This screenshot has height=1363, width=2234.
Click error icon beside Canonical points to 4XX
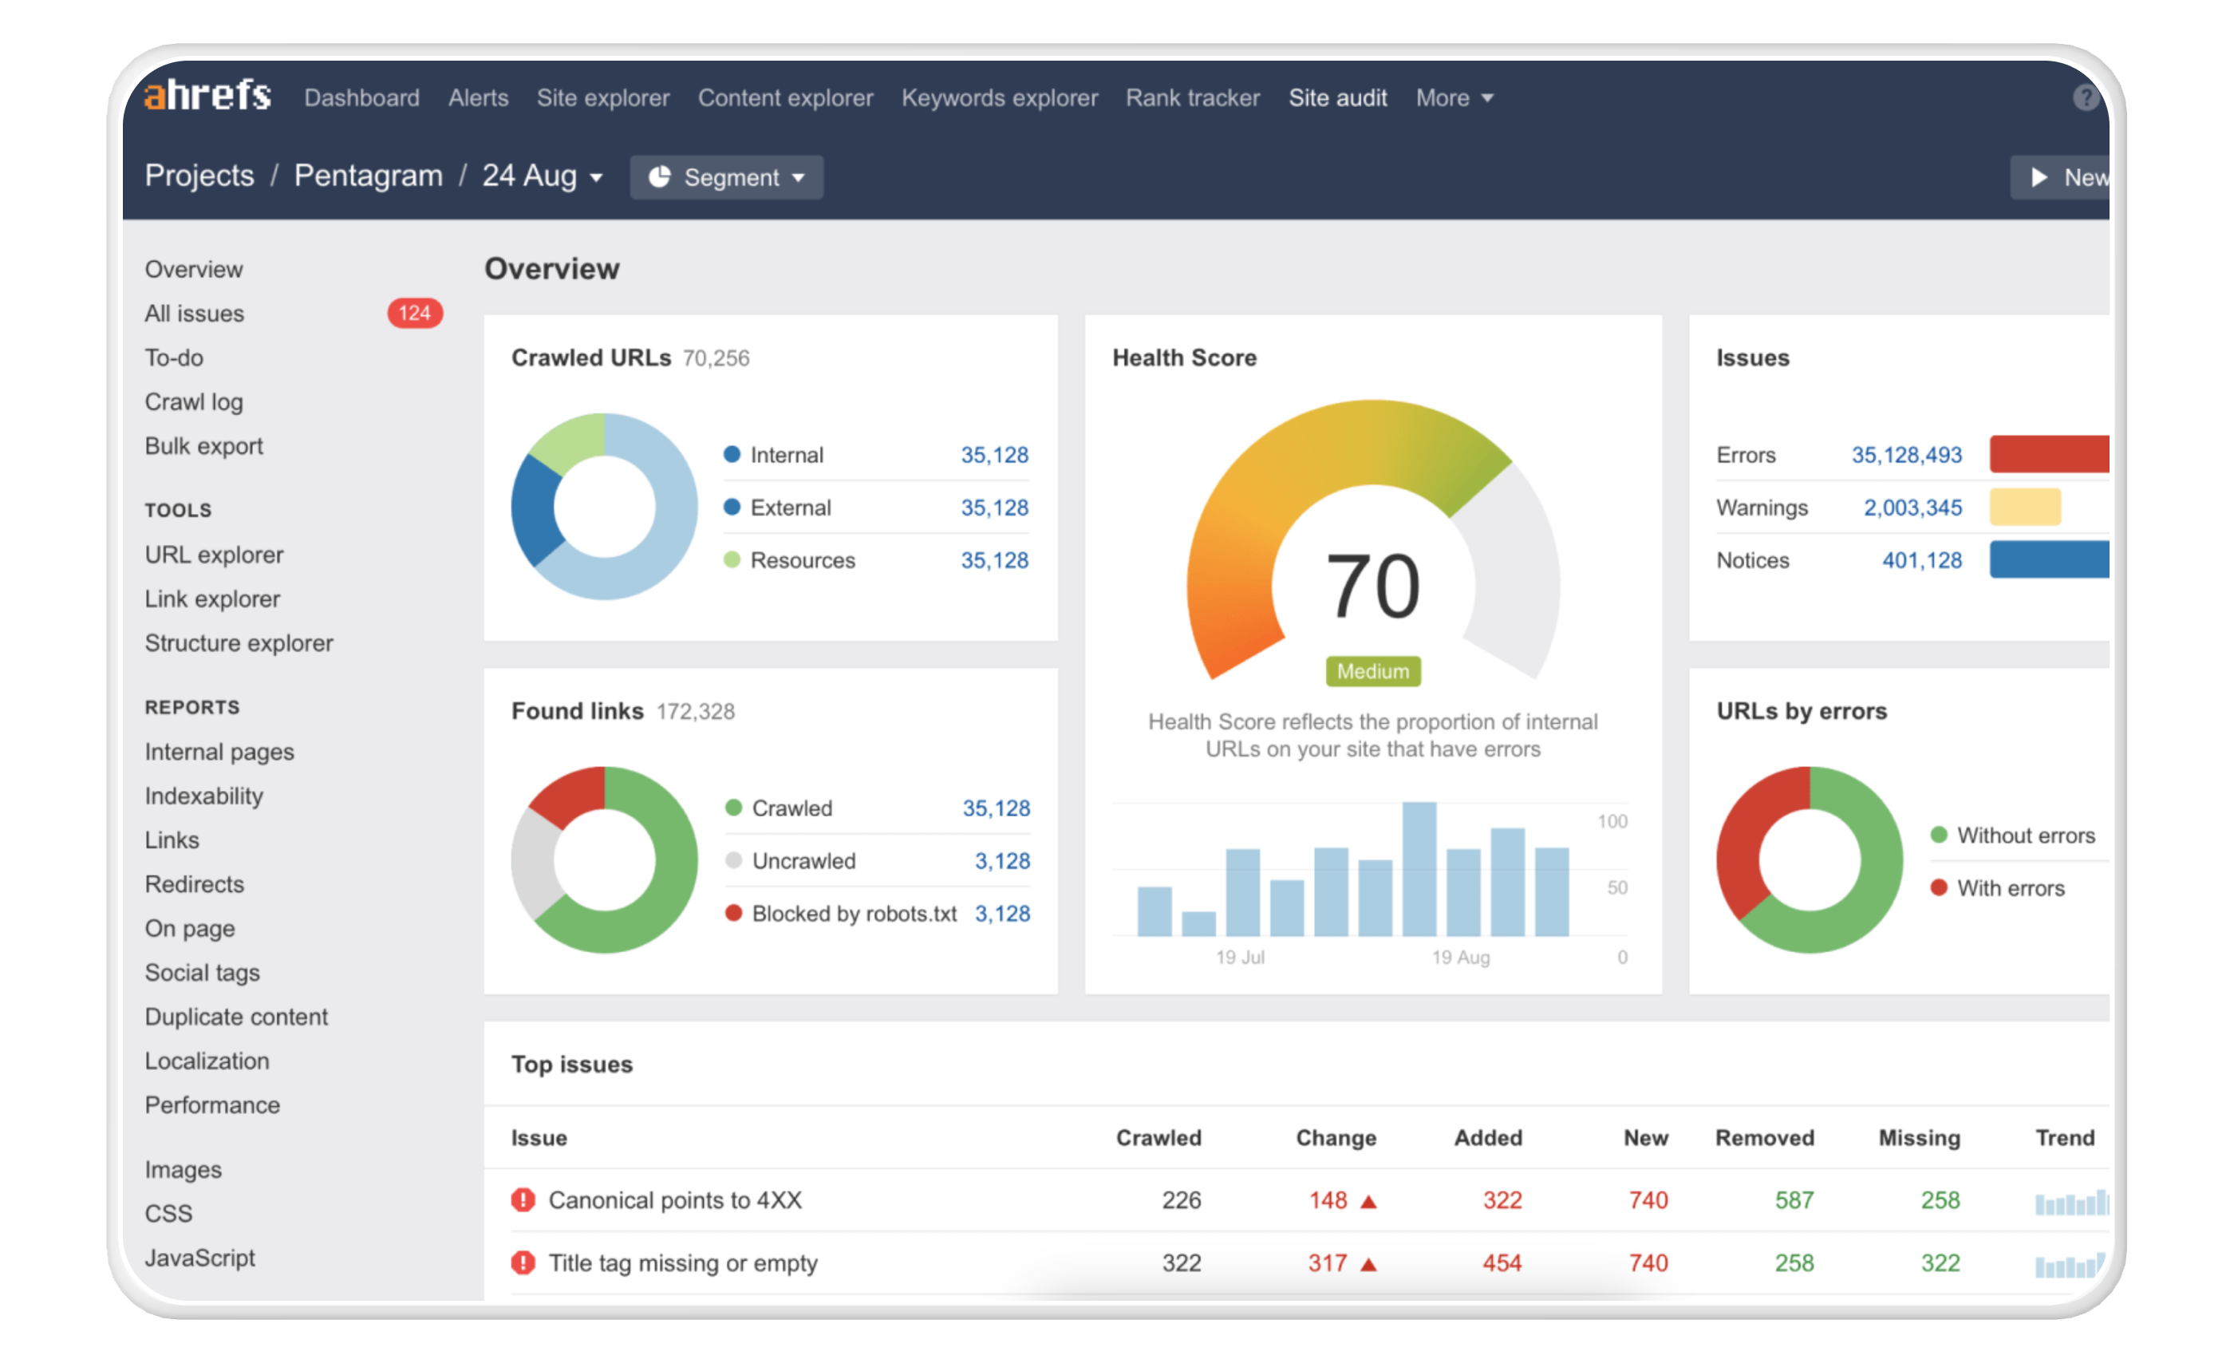523,1199
